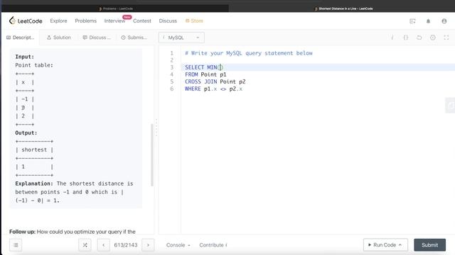Click the Run Code button
This screenshot has height=255, width=455.
tap(385, 245)
